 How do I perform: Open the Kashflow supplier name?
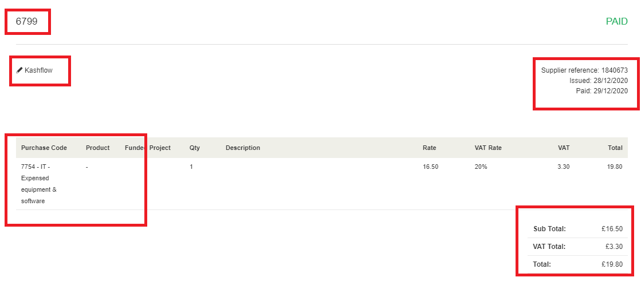[38, 70]
